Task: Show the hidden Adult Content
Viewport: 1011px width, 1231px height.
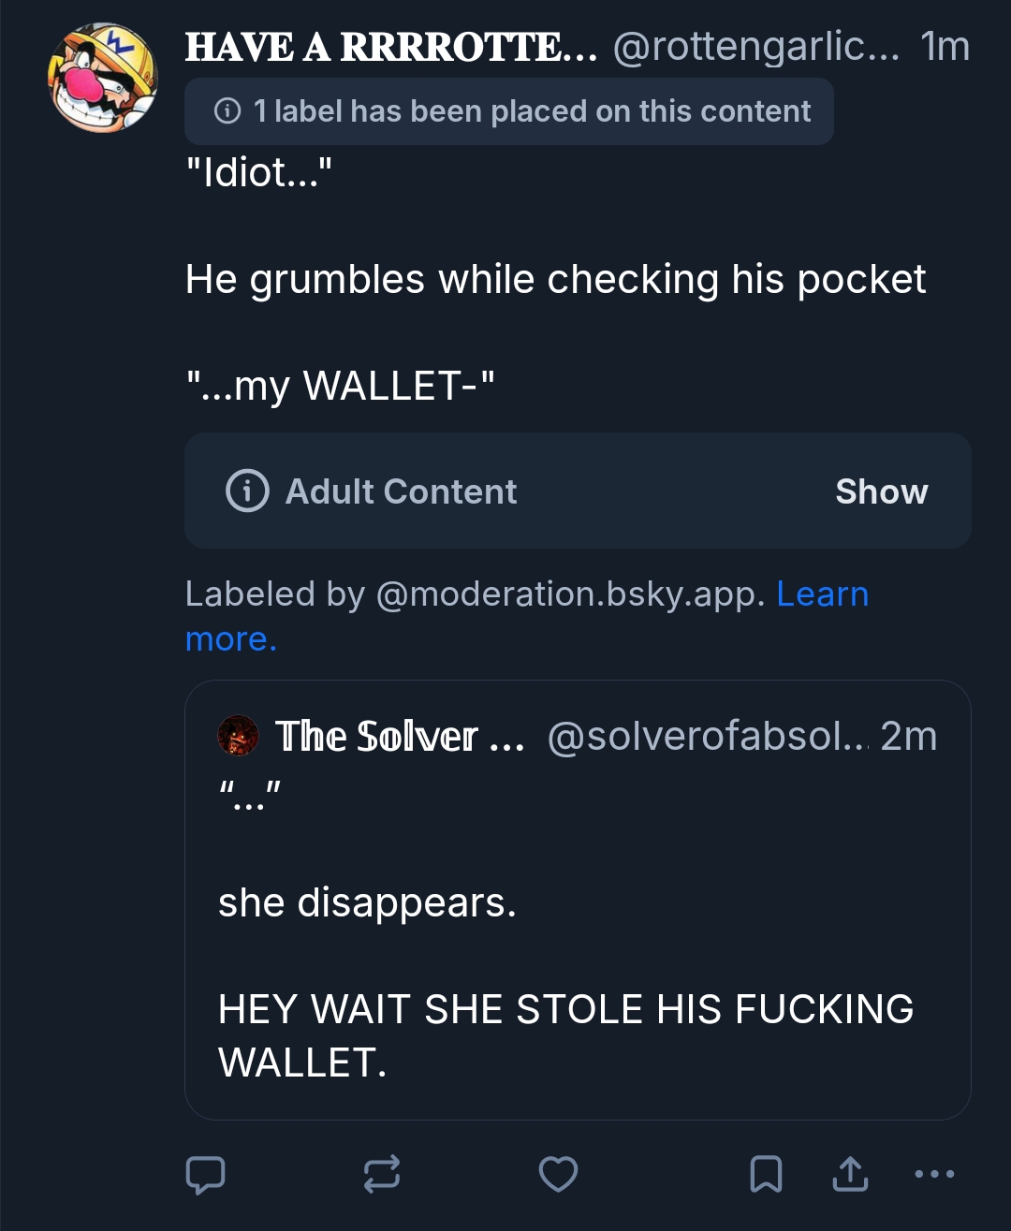Action: [881, 491]
